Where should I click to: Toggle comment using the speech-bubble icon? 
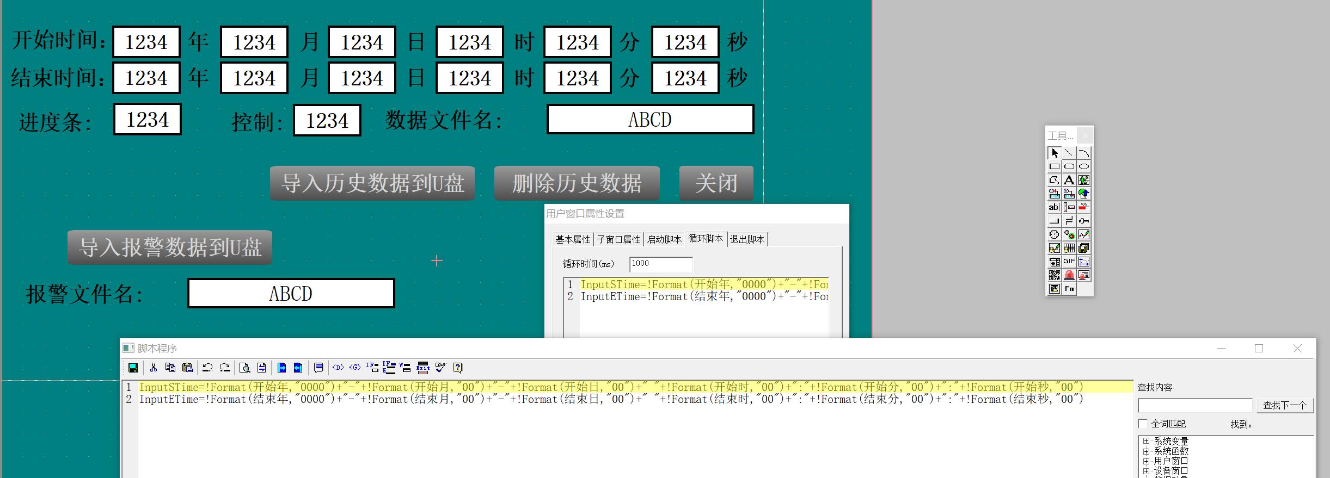[318, 368]
